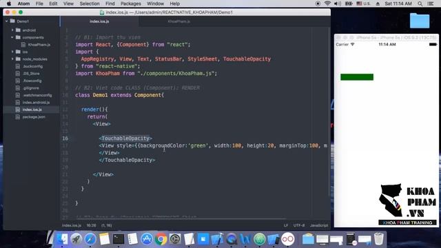Open the green Atom icon in dock
The image size is (441, 248).
click(x=260, y=239)
